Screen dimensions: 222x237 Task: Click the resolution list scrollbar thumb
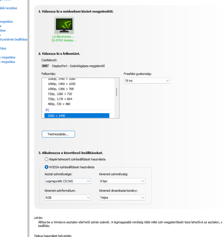coord(116,92)
